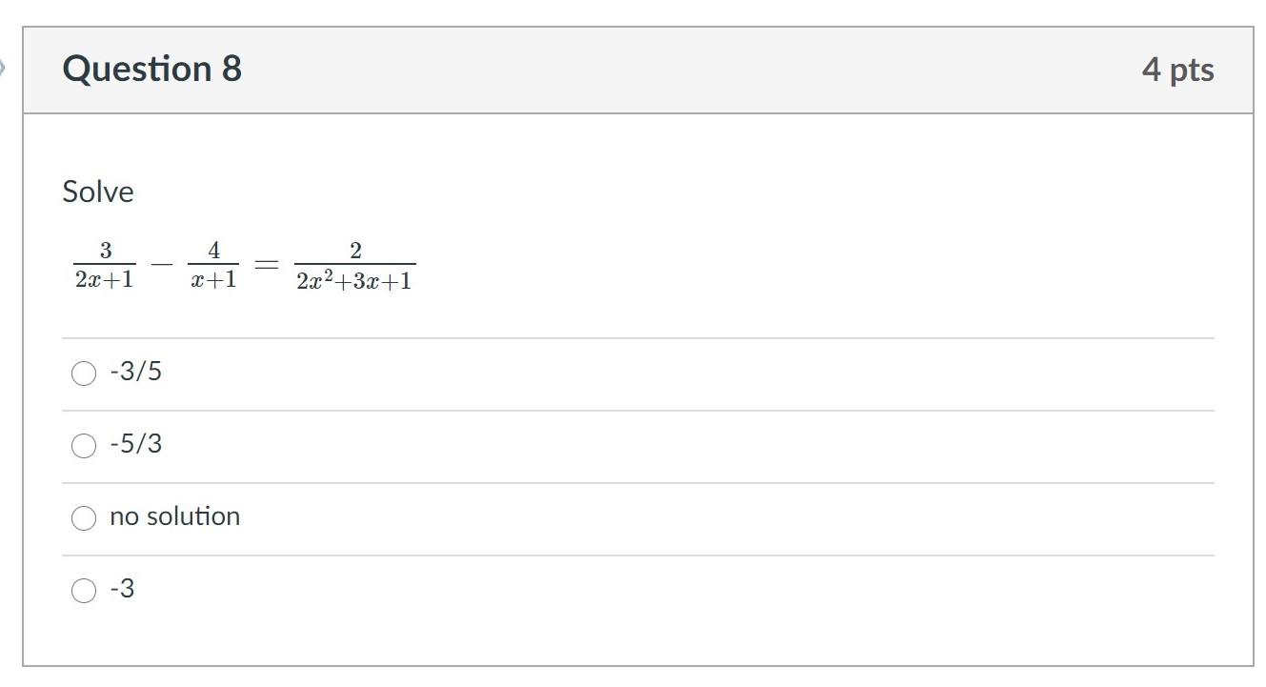Select the radio button for -3/5
Screen dimensions: 1266x687
[85, 372]
